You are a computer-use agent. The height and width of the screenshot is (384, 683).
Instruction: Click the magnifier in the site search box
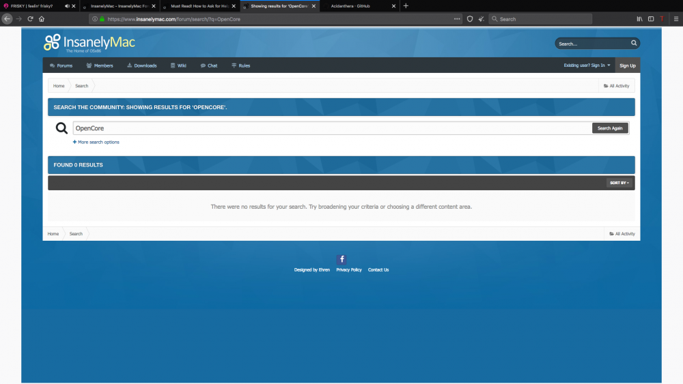(634, 43)
